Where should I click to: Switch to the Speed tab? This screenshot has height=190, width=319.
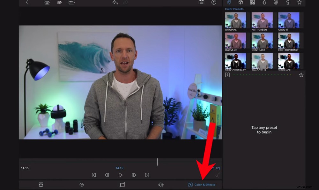point(81,185)
